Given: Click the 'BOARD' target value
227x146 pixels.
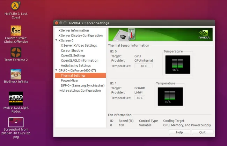Looking at the screenshot, I should click(140, 88).
